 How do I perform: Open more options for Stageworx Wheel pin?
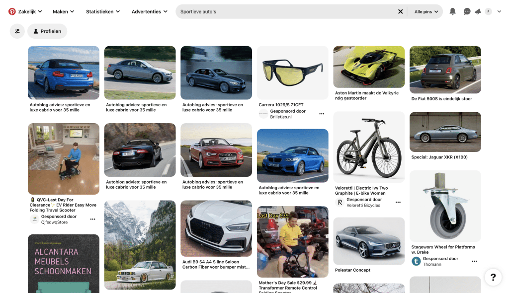(x=474, y=261)
